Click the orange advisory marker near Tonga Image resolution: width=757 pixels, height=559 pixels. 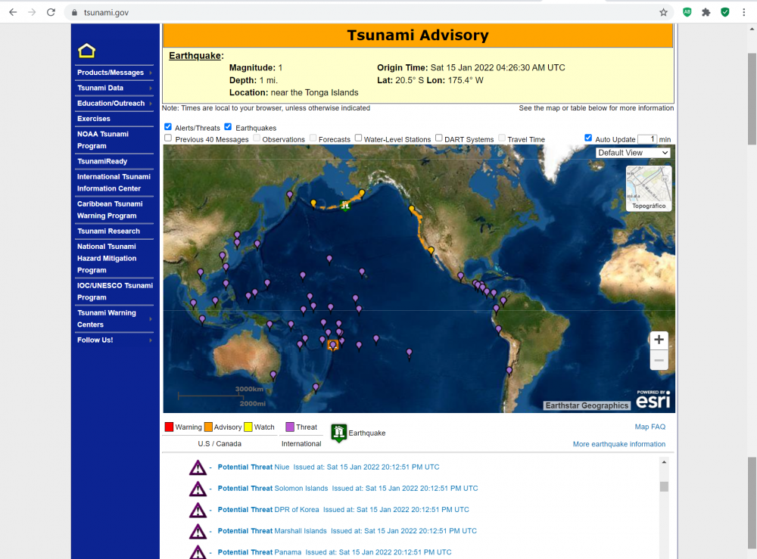(332, 345)
